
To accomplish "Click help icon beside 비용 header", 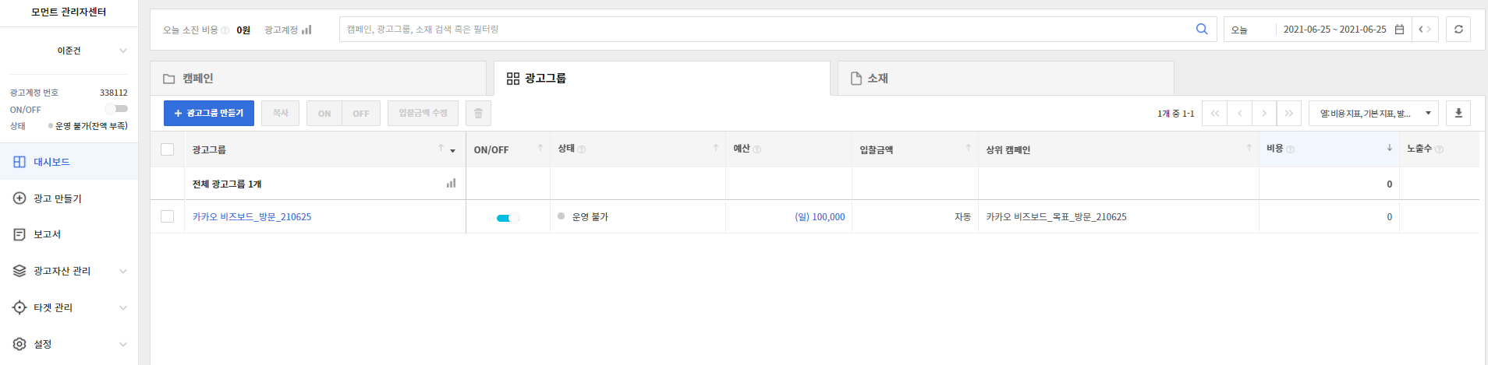I will 1290,149.
